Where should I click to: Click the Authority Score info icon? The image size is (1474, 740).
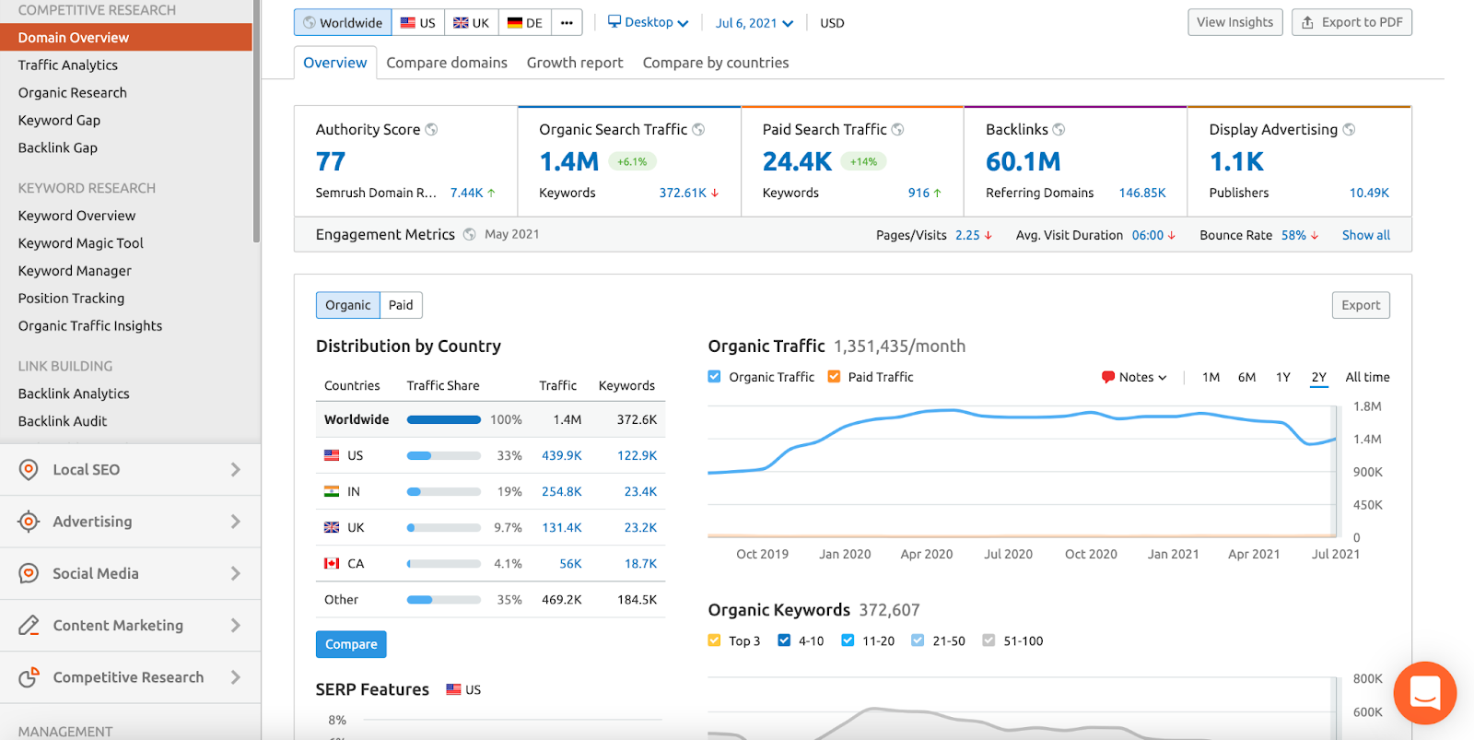tap(431, 130)
